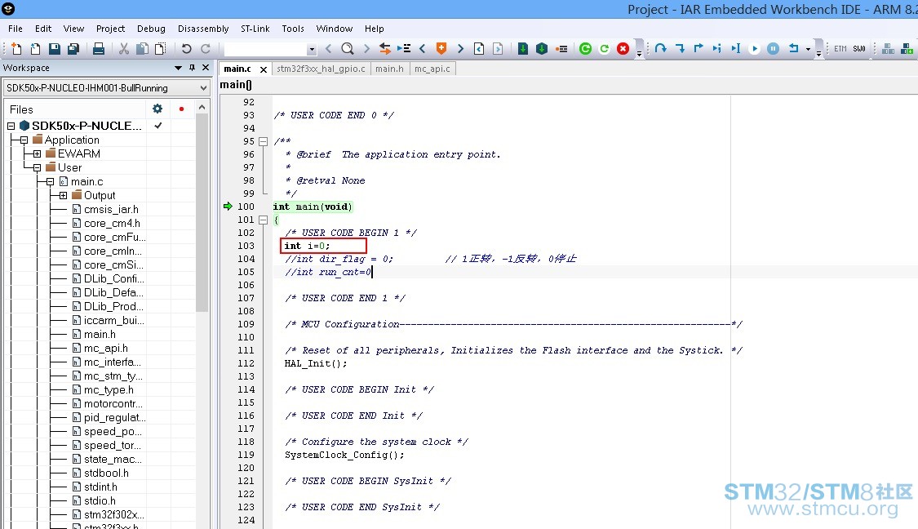
Task: Click the Break pause debug button
Action: (x=774, y=49)
